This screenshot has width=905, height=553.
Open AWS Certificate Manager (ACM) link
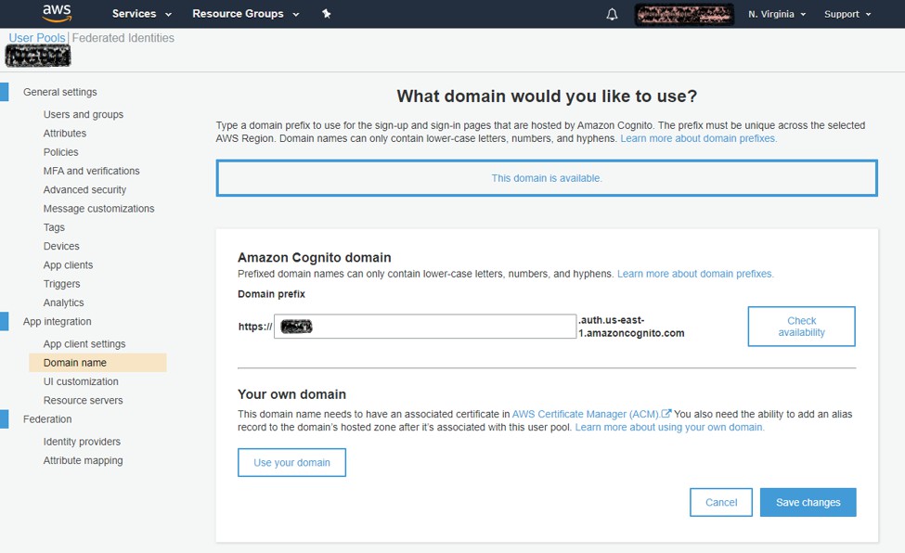pos(585,414)
